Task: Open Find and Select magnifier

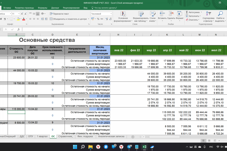Action: (220, 14)
